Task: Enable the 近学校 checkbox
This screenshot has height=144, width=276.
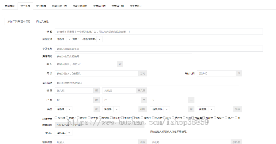Action: coord(89,118)
